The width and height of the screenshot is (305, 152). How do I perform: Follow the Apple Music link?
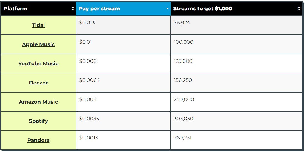pos(38,44)
